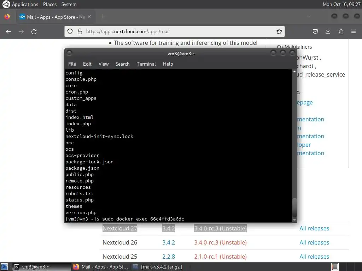Image resolution: width=362 pixels, height=271 pixels.
Task: Open the terminal Help menu
Action: pyautogui.click(x=168, y=64)
